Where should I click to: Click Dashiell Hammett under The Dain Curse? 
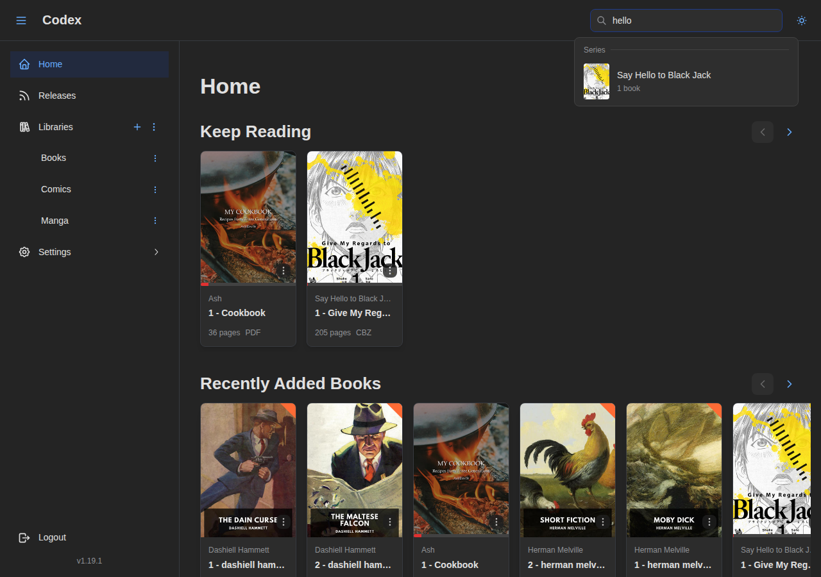(x=239, y=550)
